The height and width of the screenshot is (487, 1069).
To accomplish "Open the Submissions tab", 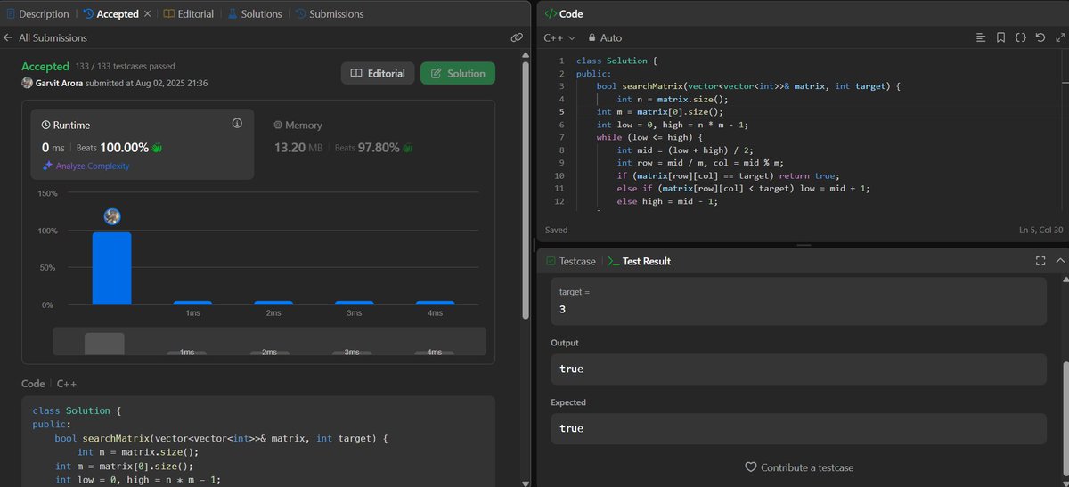I will tap(329, 14).
